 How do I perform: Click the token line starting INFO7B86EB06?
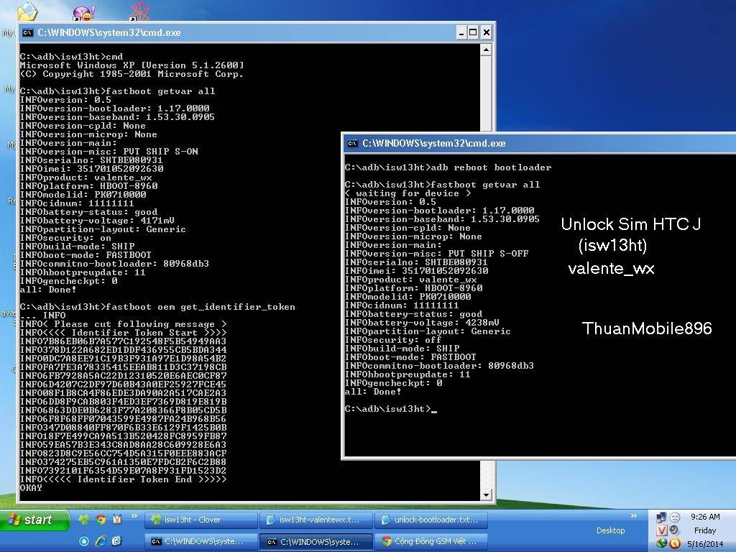[123, 341]
